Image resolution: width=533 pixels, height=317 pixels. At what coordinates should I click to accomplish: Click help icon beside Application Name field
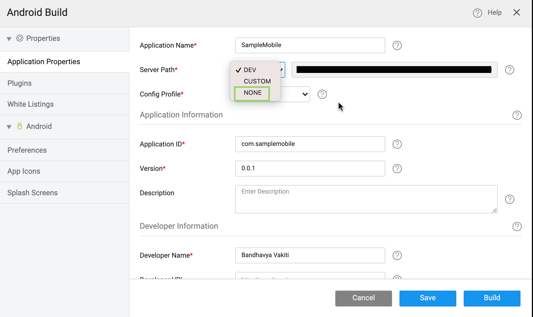(x=397, y=45)
